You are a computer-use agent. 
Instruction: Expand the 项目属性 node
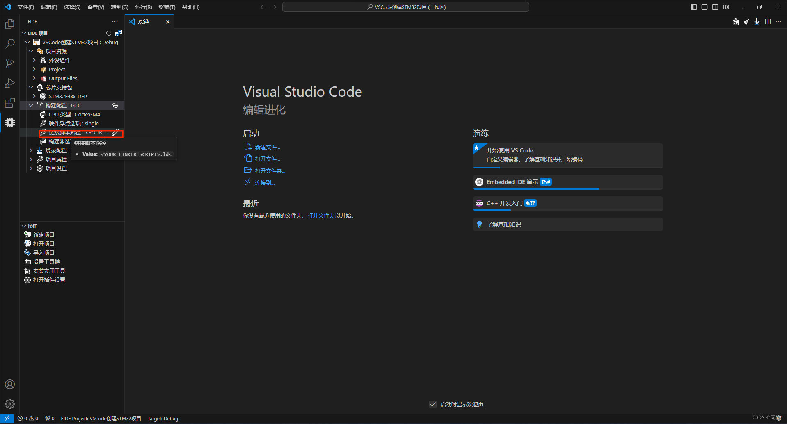point(31,159)
